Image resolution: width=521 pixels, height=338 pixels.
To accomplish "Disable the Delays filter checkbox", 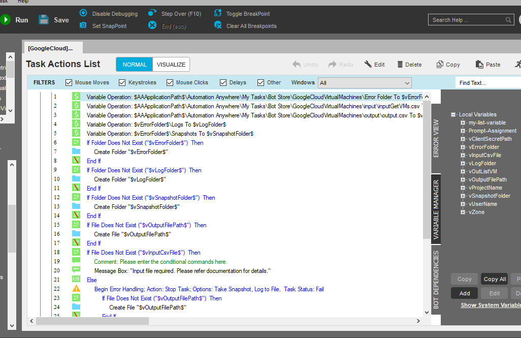I will coord(223,82).
